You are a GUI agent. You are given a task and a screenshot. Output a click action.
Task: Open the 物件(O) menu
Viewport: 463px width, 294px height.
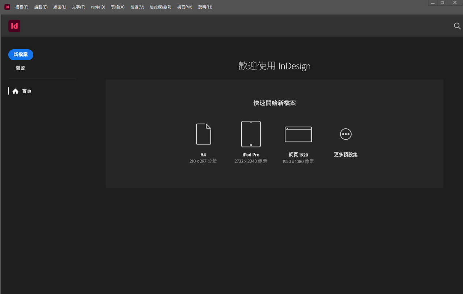tap(98, 7)
